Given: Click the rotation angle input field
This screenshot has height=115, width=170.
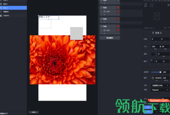Looking at the screenshot, I should coord(164,54).
